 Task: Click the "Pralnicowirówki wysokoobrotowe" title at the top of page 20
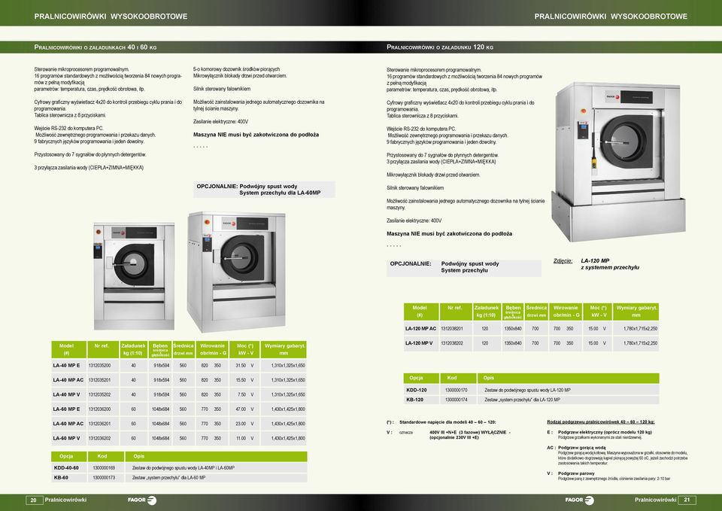(111, 16)
